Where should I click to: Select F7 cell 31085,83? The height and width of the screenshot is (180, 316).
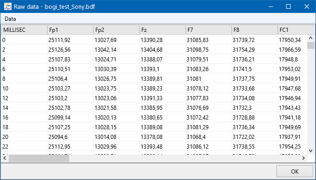pyautogui.click(x=209, y=40)
